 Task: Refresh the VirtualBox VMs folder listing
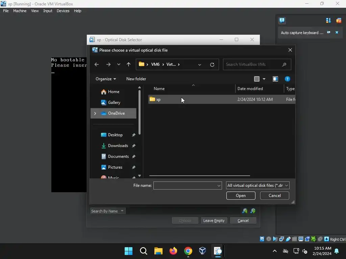click(x=212, y=64)
